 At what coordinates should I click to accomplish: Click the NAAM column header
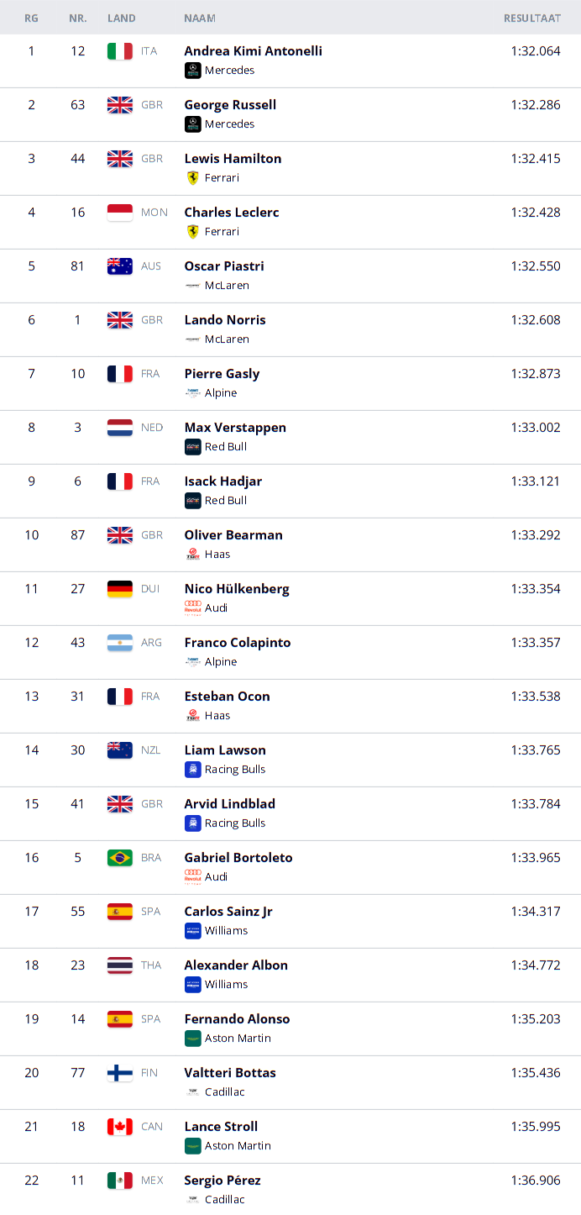(200, 18)
